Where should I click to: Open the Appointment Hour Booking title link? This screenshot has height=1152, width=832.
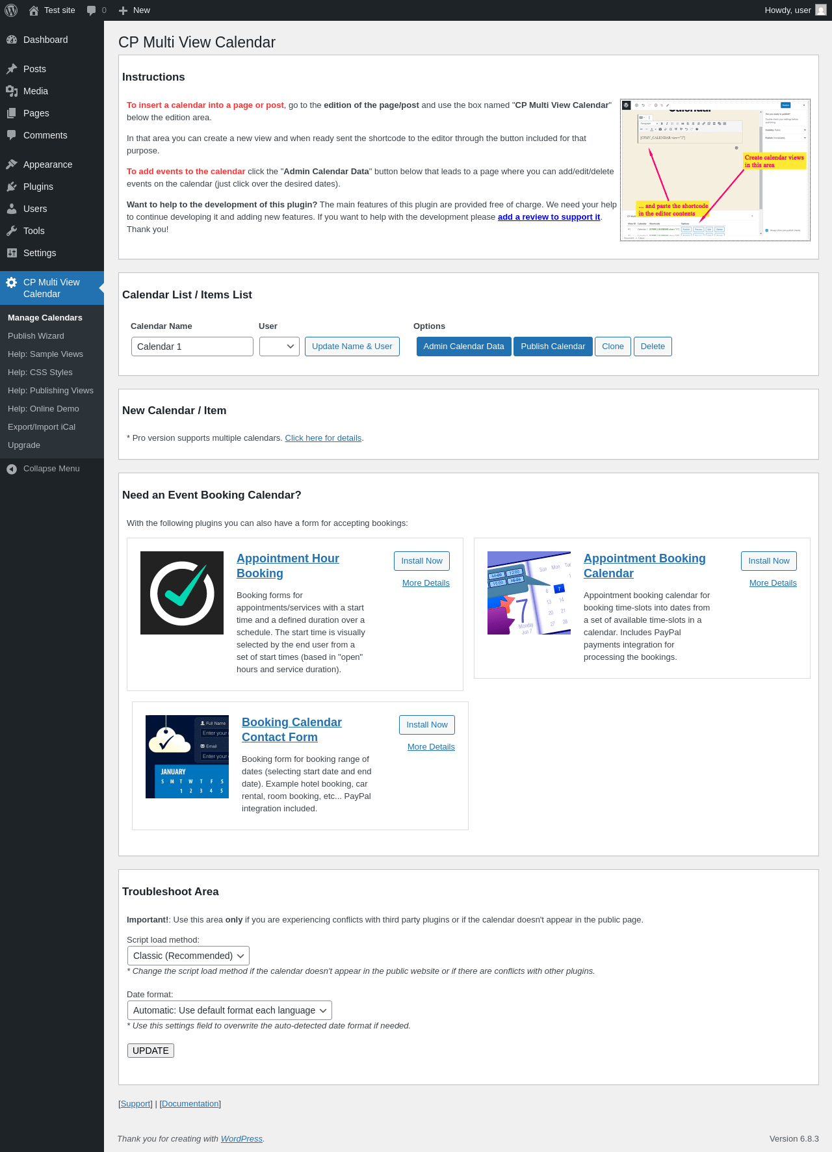point(288,566)
